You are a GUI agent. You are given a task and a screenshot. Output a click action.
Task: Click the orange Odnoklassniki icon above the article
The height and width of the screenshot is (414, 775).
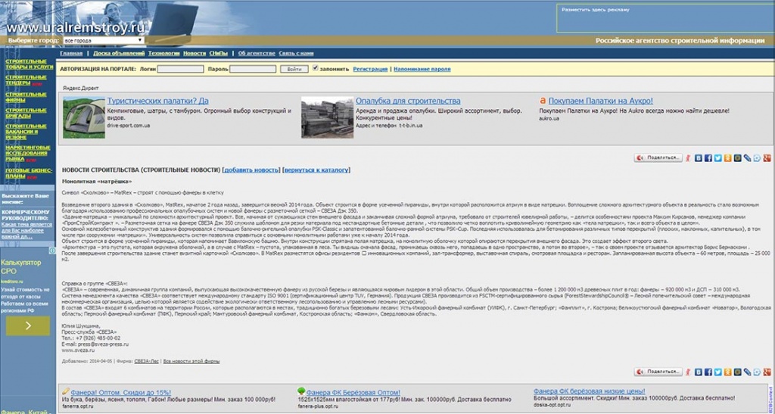[x=727, y=158]
